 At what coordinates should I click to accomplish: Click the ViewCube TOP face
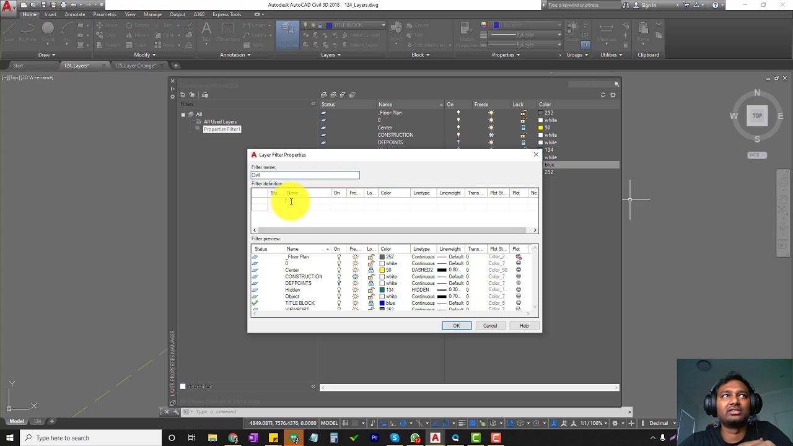[757, 116]
